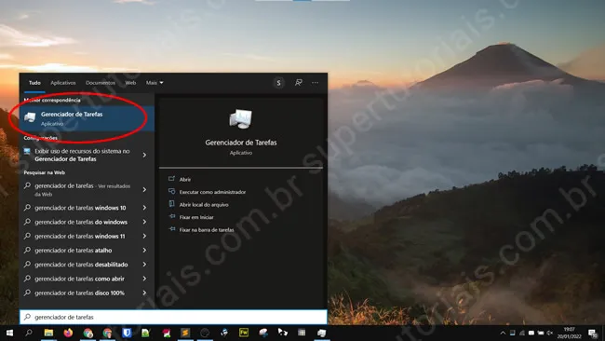Click the muted volume tray icon
Viewport: 605px width, 341px height.
(549, 333)
